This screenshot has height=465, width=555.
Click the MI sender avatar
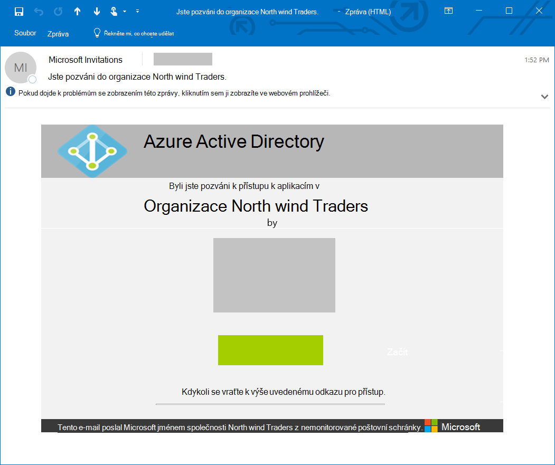pyautogui.click(x=21, y=68)
